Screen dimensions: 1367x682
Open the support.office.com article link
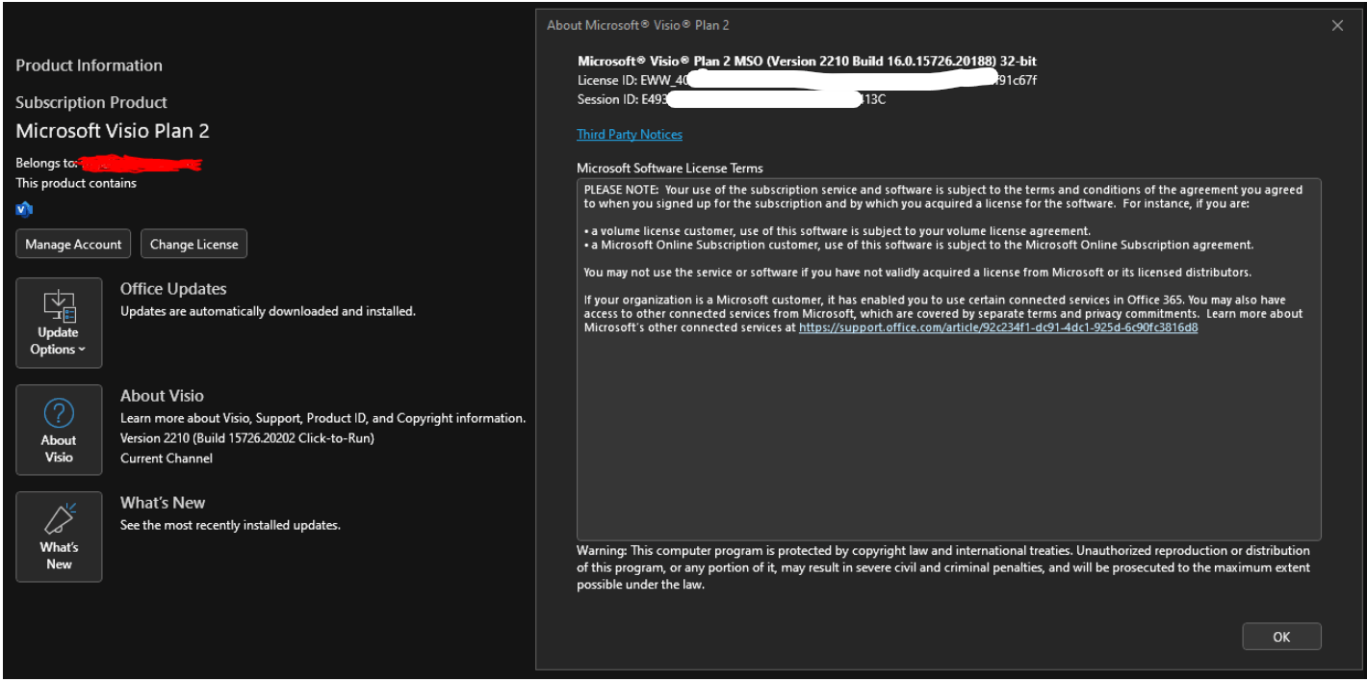(998, 328)
